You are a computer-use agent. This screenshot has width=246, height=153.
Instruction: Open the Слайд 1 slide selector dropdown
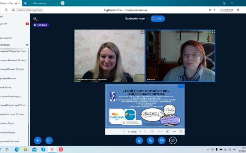pos(134,131)
